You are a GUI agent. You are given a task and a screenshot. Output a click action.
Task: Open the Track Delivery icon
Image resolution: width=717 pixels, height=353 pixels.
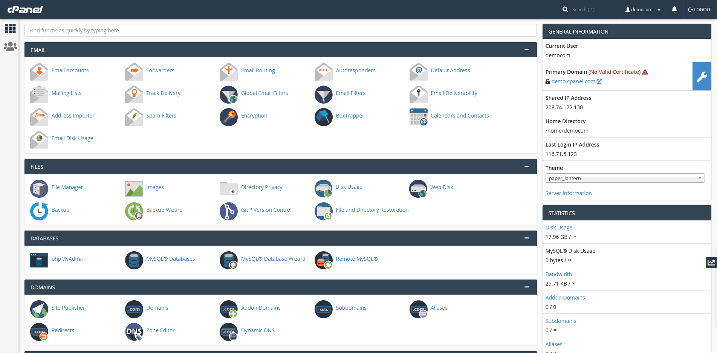[x=134, y=95]
